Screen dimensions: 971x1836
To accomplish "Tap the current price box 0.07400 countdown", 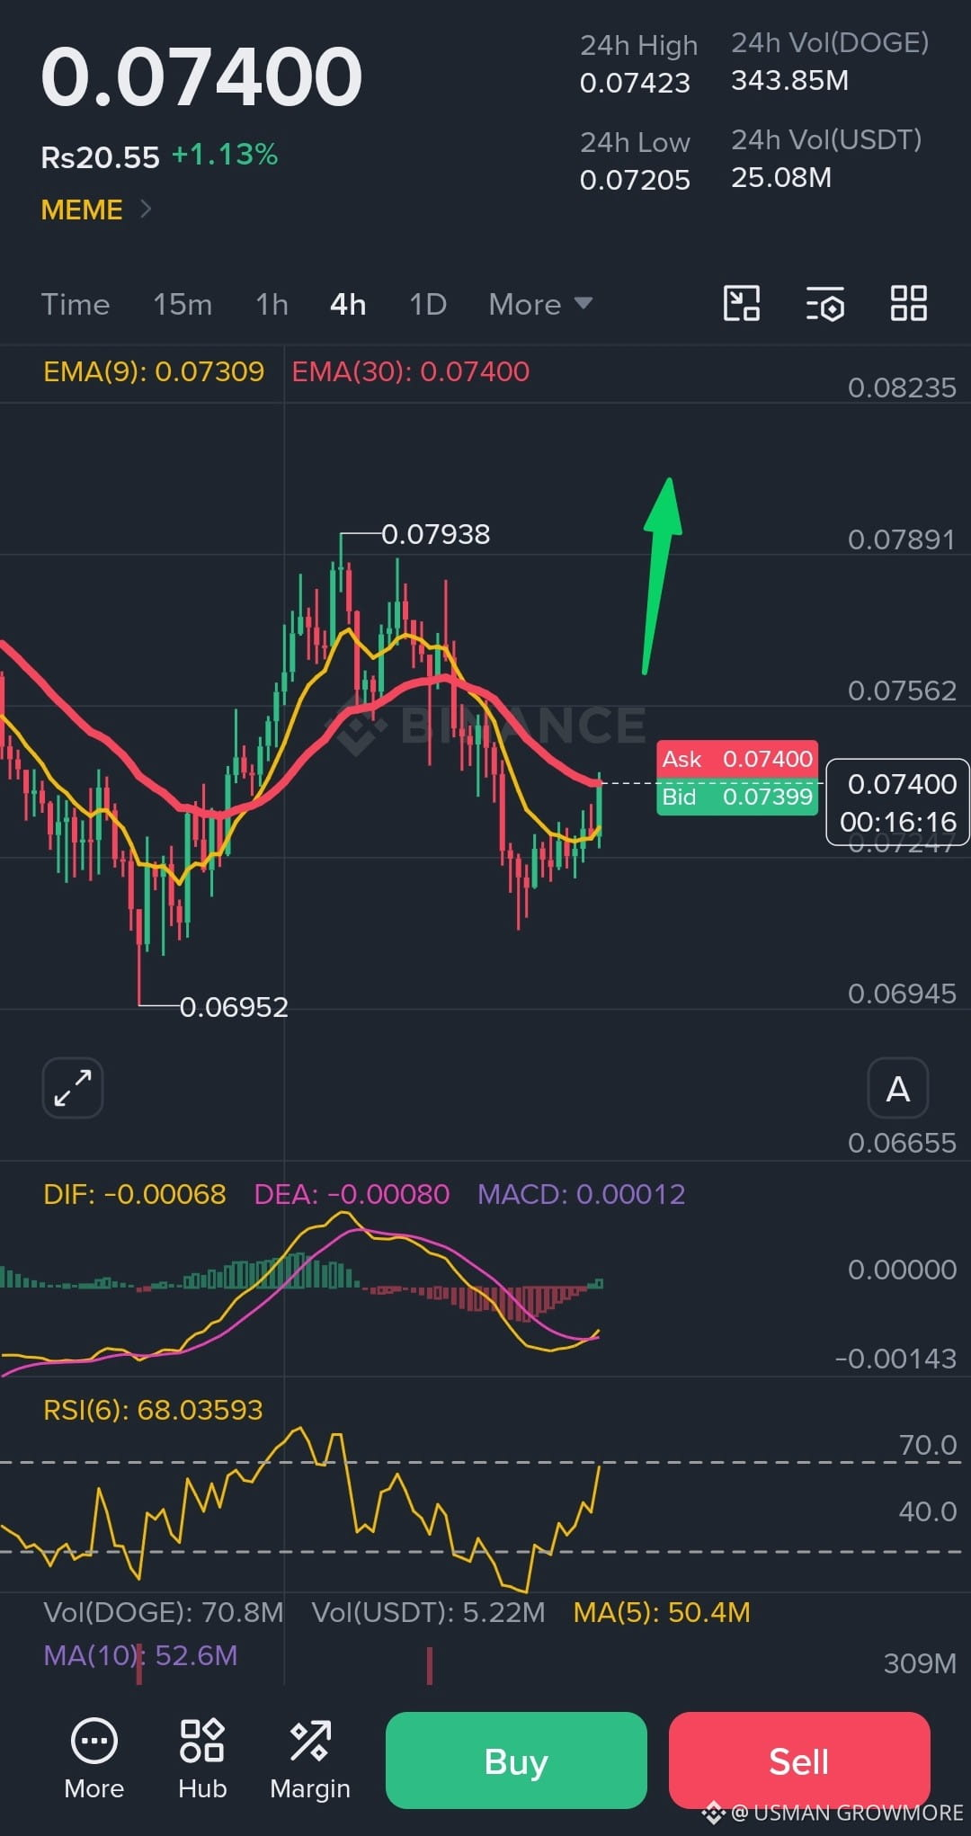I will tap(897, 802).
